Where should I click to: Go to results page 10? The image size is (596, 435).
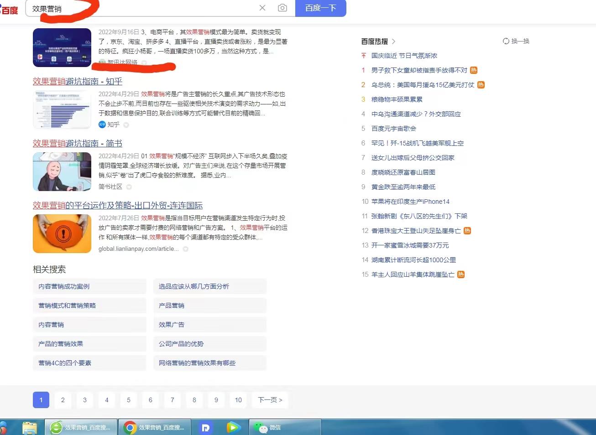tap(238, 400)
